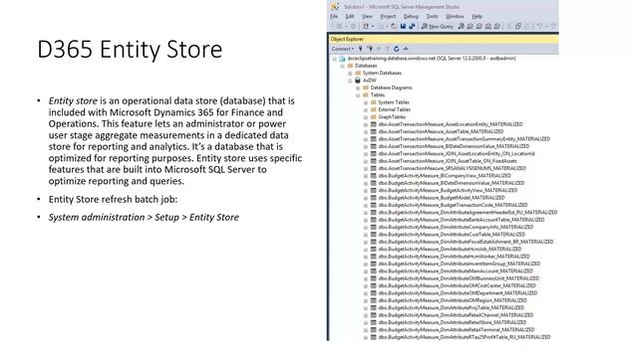The image size is (638, 358).
Task: Click the activity monitor icon after refresh
Action: 406,49
